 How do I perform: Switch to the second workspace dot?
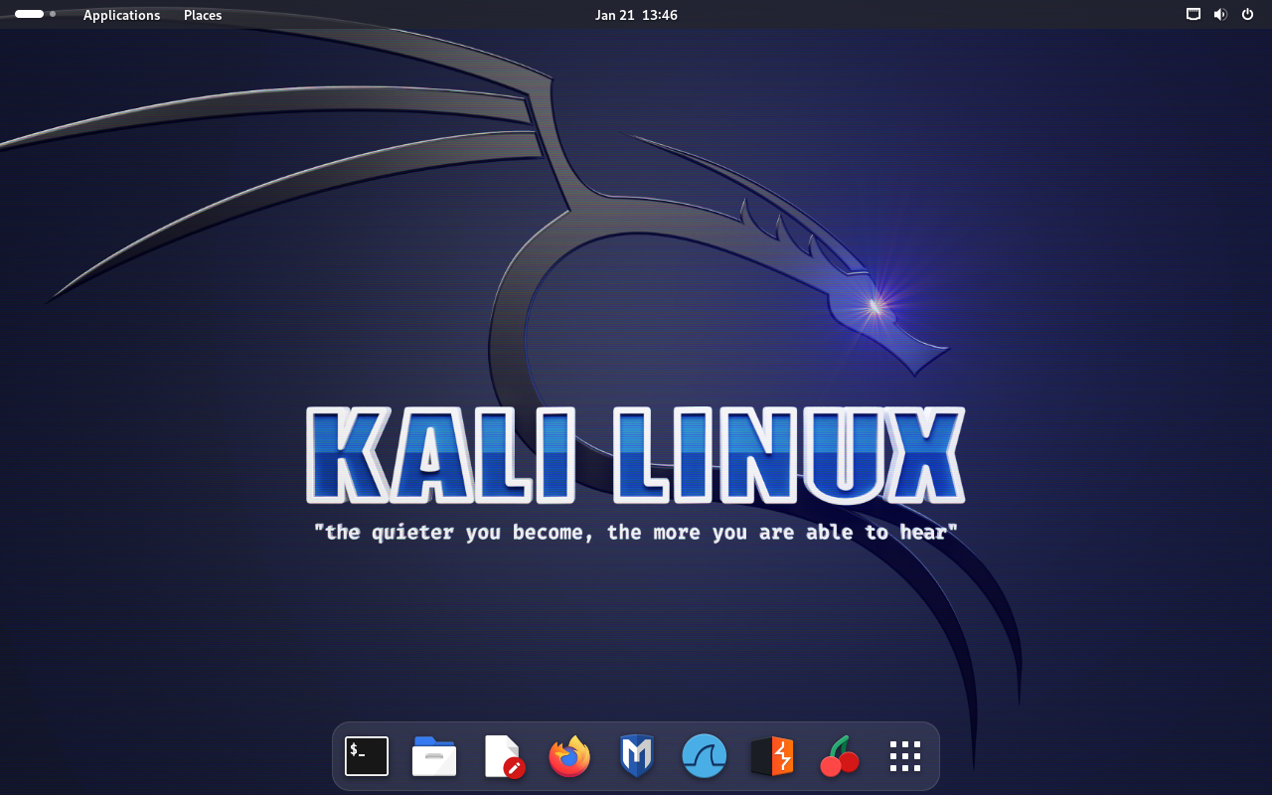[53, 14]
